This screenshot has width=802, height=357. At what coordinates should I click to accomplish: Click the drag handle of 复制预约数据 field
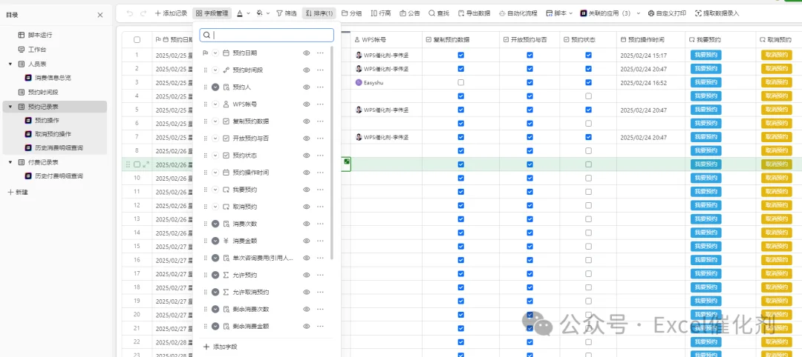206,121
